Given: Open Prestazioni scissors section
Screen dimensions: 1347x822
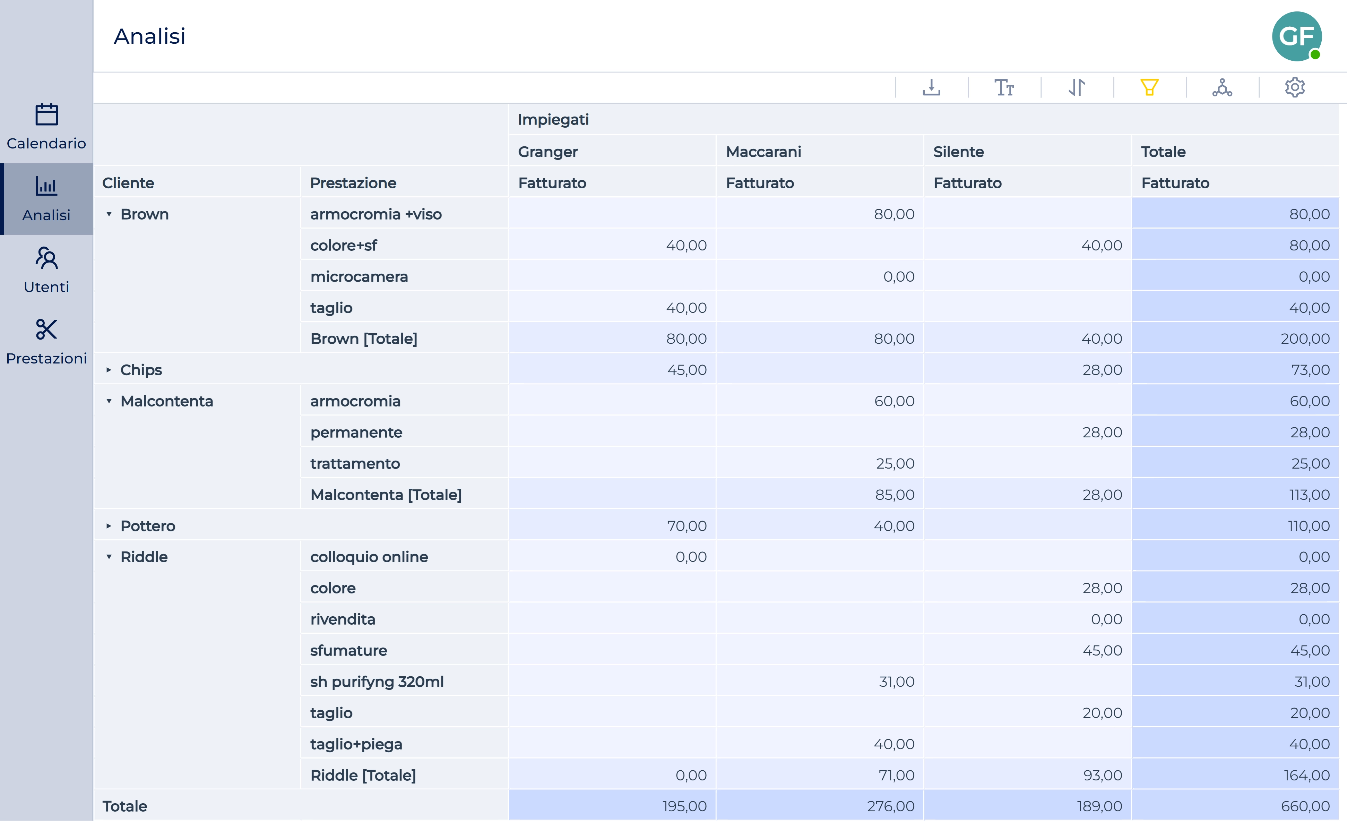Looking at the screenshot, I should [x=46, y=342].
